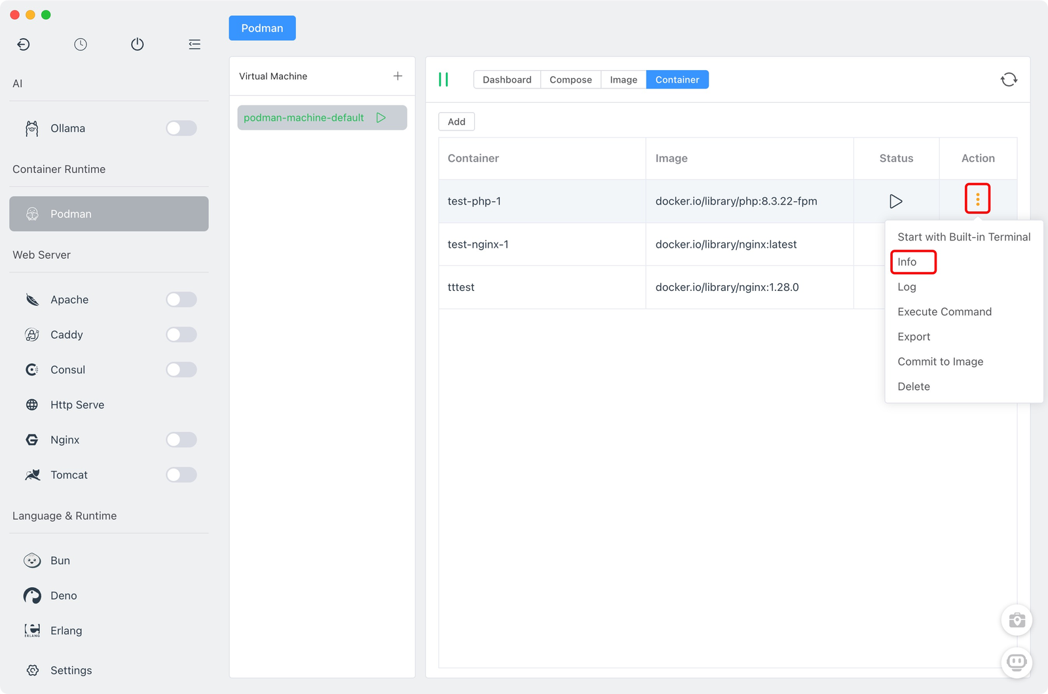Click the green pause bars icon
Viewport: 1048px width, 694px height.
(443, 80)
